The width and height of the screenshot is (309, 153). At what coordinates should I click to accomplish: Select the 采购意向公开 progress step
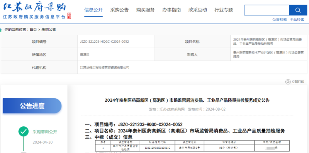pos(45,132)
